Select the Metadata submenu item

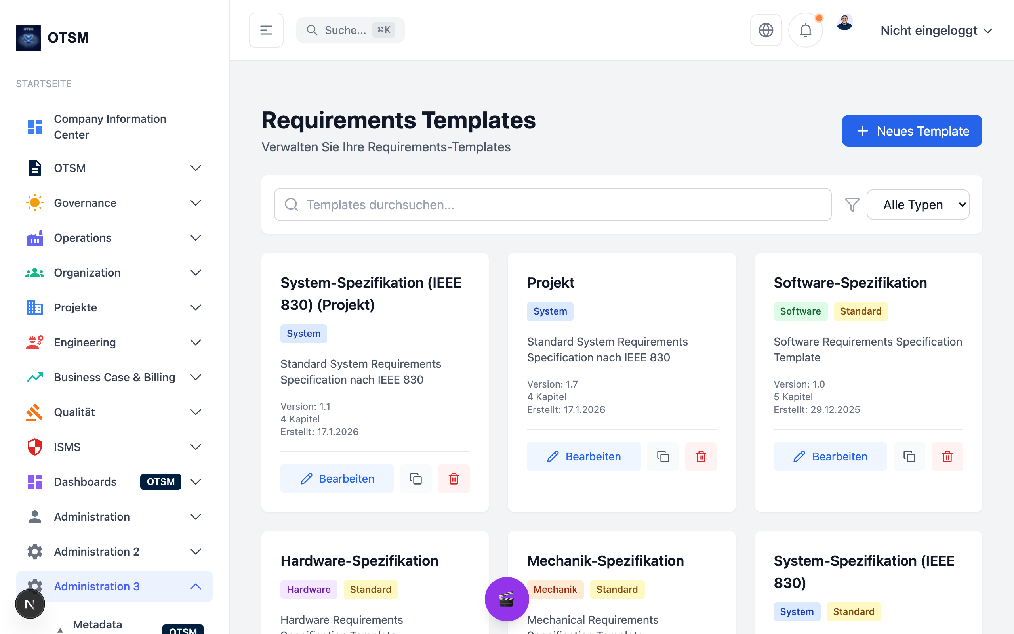pyautogui.click(x=97, y=624)
